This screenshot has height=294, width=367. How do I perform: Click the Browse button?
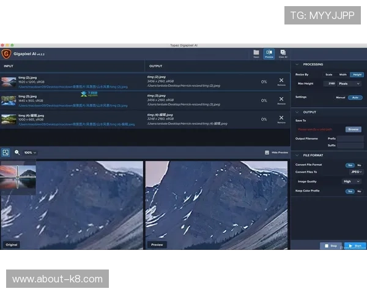coord(353,129)
